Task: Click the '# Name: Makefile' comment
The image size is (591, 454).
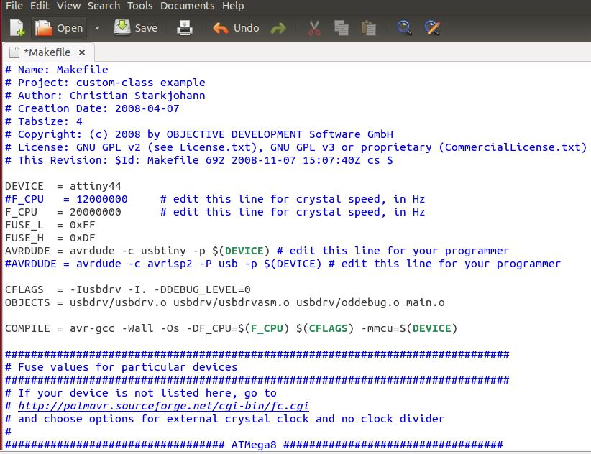Action: click(x=57, y=70)
